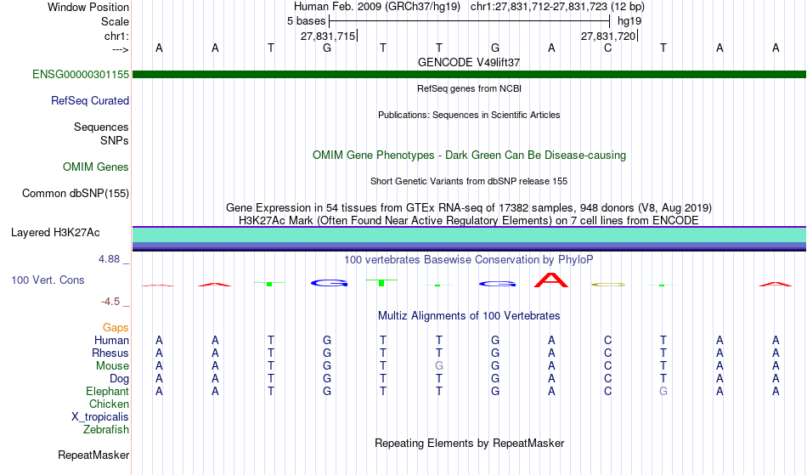Click the OMIM Genes track label
This screenshot has width=807, height=475.
[96, 167]
